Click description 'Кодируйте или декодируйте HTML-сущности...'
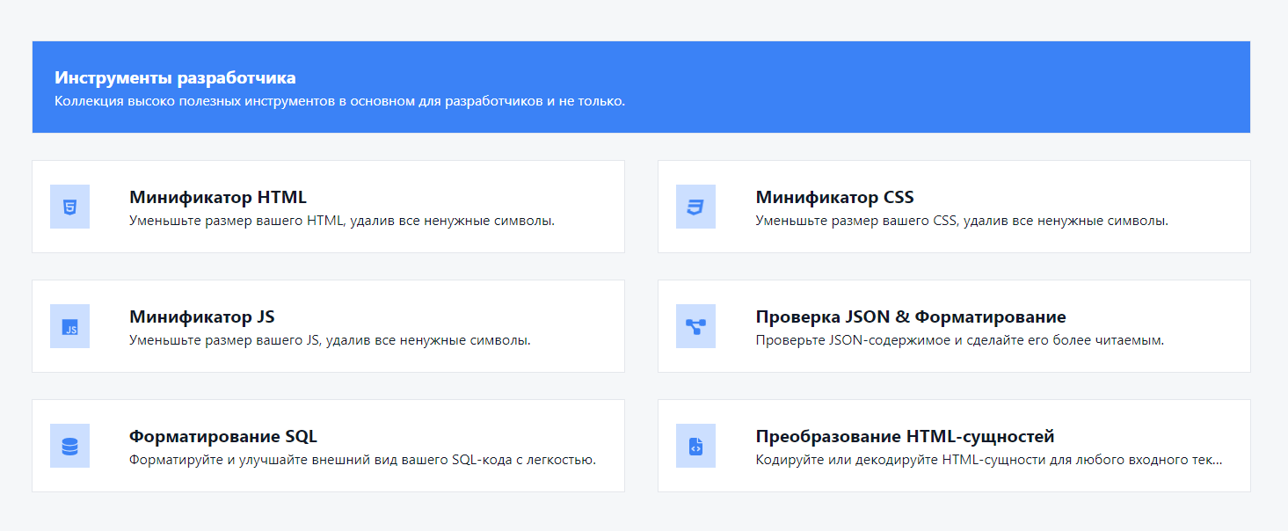The height and width of the screenshot is (531, 1288). tap(989, 460)
